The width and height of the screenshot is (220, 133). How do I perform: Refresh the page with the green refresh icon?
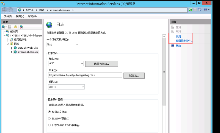pyautogui.click(x=190, y=10)
